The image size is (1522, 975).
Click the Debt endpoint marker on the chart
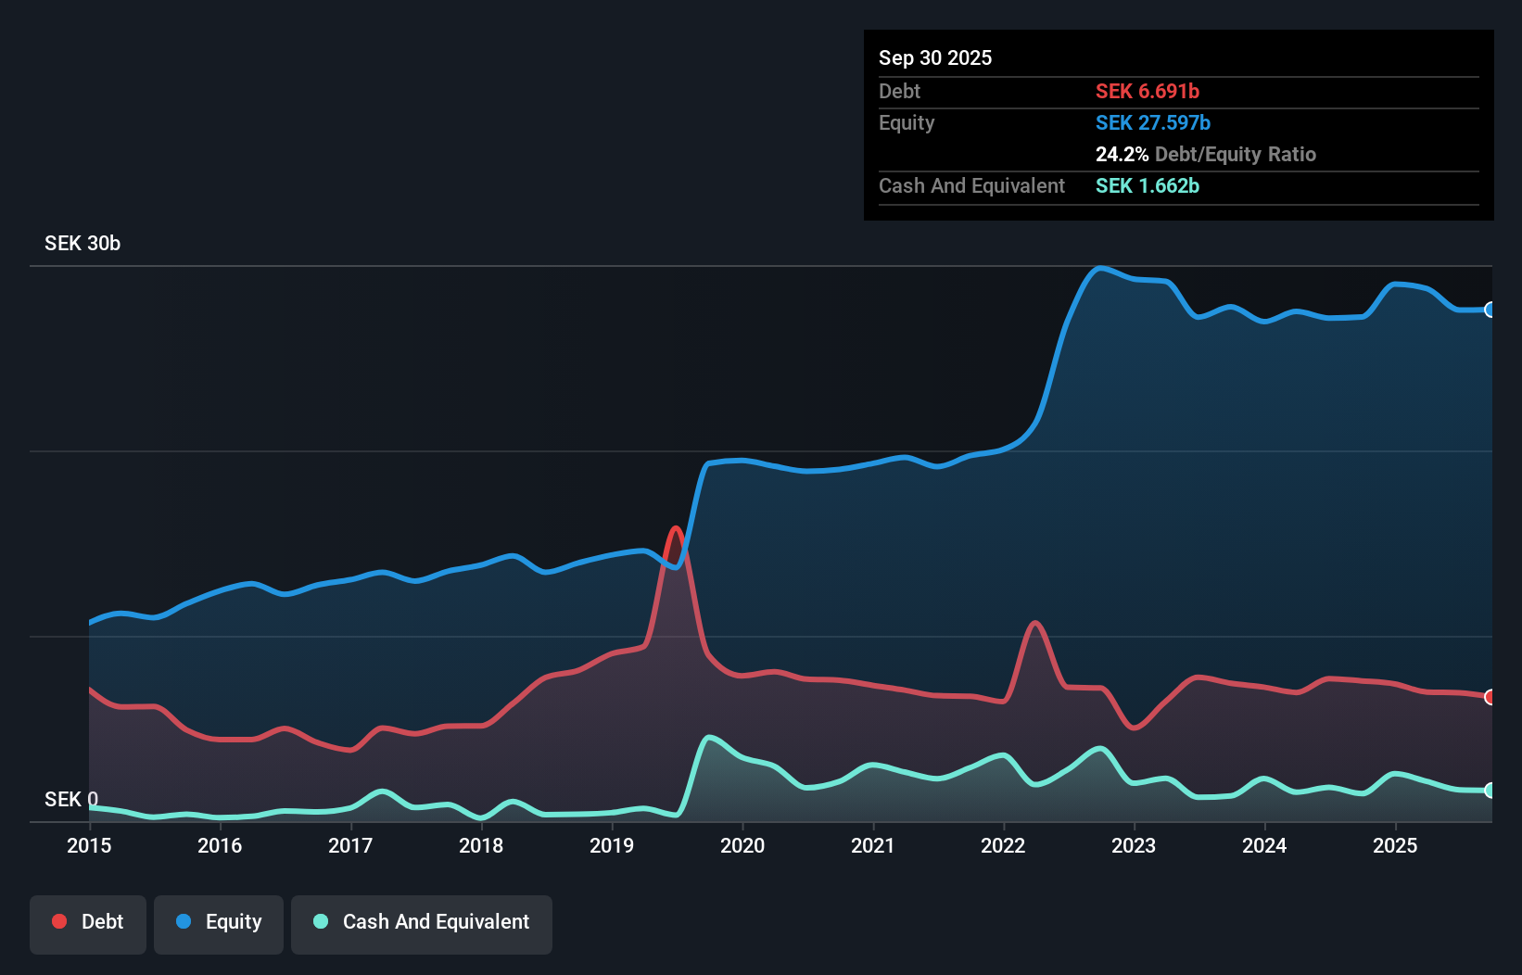(1490, 697)
